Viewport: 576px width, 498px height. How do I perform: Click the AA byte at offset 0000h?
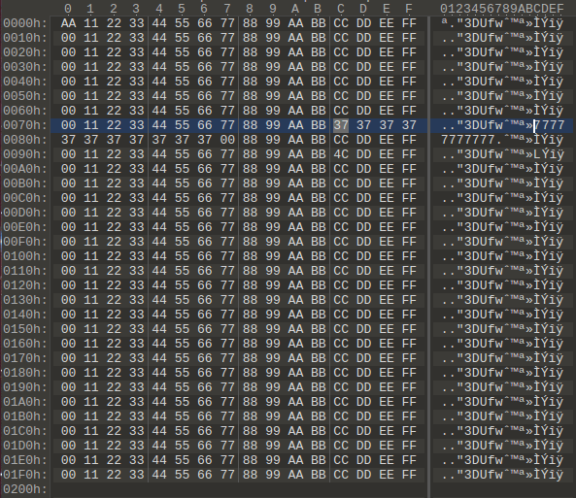[x=68, y=23]
